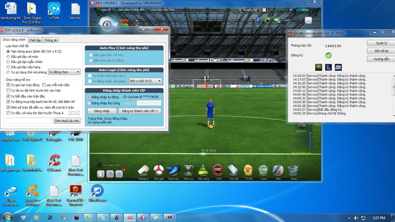
Task: Click the League of Legends icon in GCafe
Action: tap(329, 67)
